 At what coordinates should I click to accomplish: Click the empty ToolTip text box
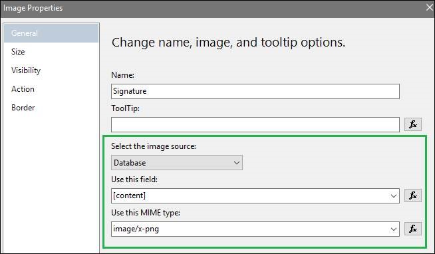click(x=255, y=124)
